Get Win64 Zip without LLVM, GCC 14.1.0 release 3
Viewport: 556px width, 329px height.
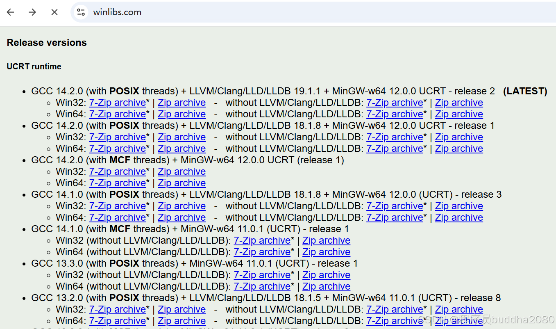(459, 217)
